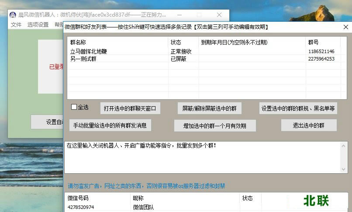Tick the 全选 checkbox
The height and width of the screenshot is (212, 352).
pyautogui.click(x=74, y=107)
